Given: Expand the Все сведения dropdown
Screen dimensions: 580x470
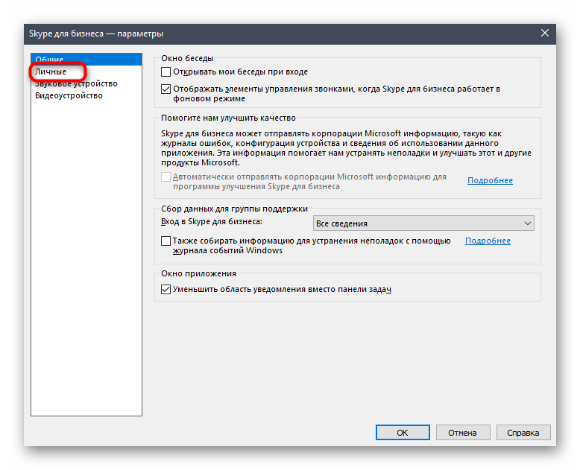Looking at the screenshot, I should point(423,223).
